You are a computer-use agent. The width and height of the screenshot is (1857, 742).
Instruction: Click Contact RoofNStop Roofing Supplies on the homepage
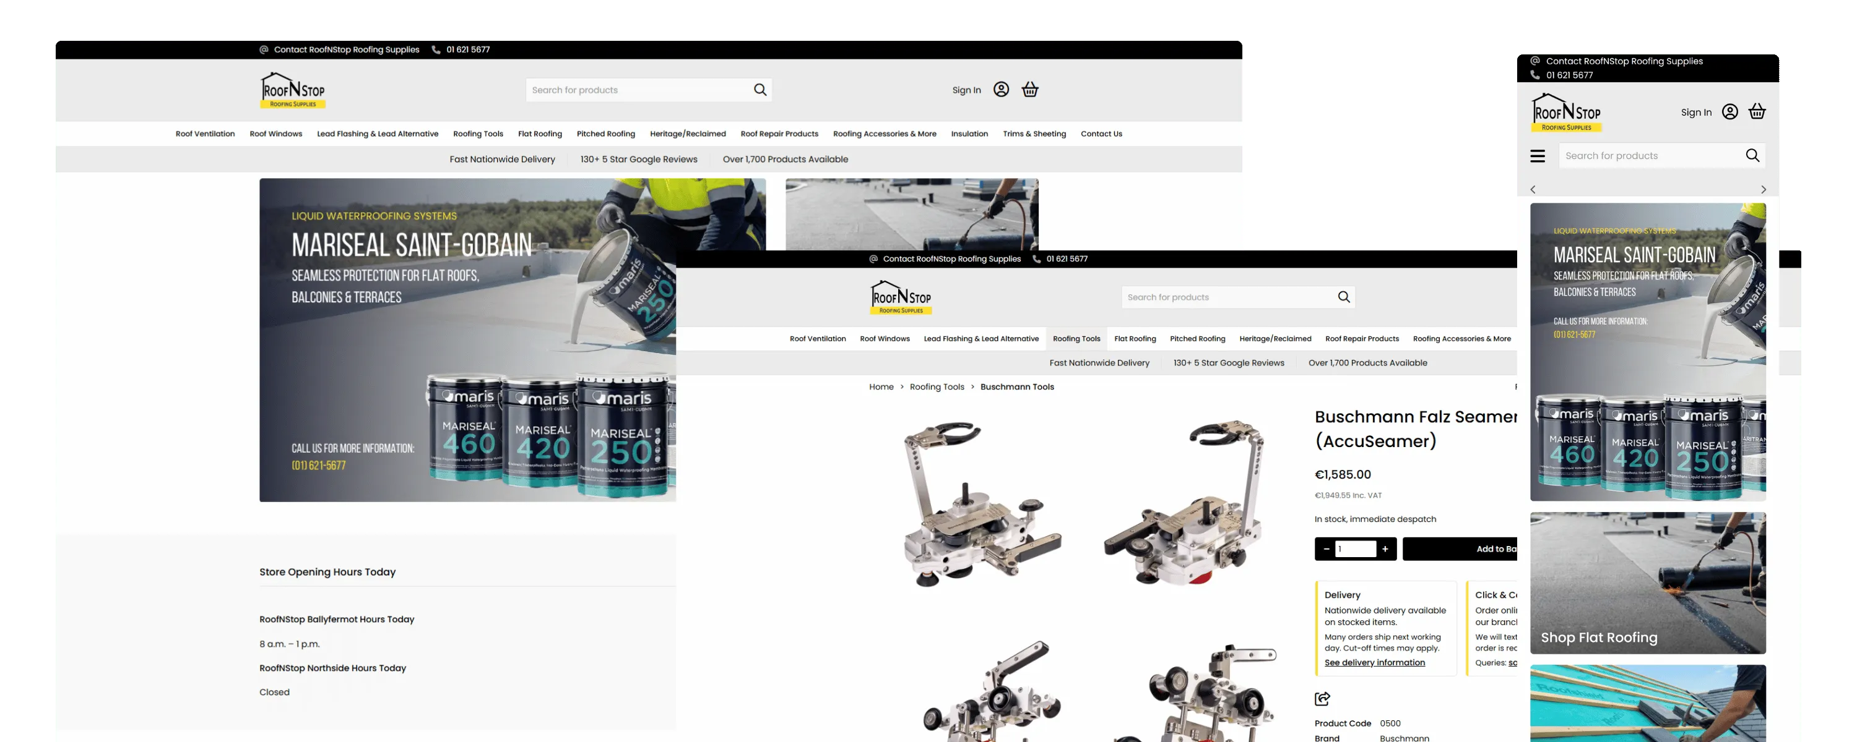coord(346,49)
